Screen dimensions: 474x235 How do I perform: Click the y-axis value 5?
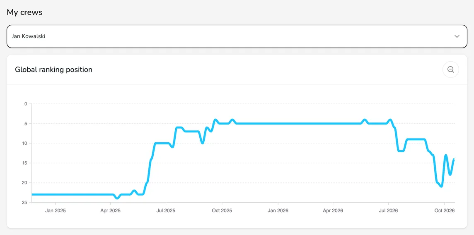click(26, 124)
